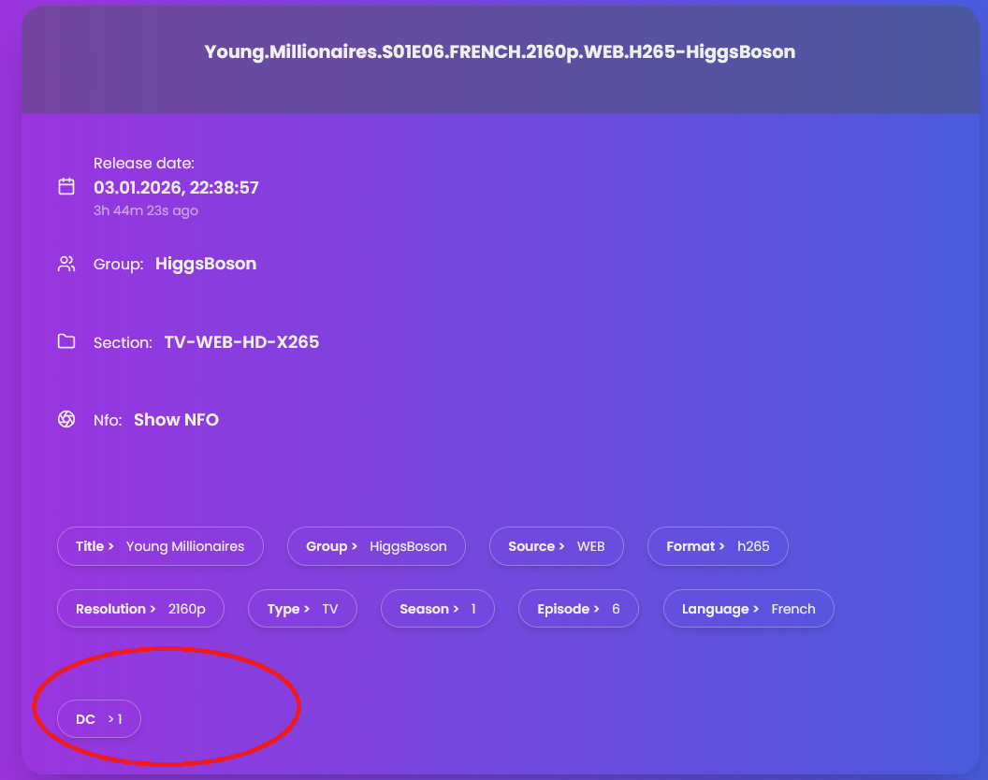
Task: Click the Episode 6 tag
Action: tap(578, 609)
